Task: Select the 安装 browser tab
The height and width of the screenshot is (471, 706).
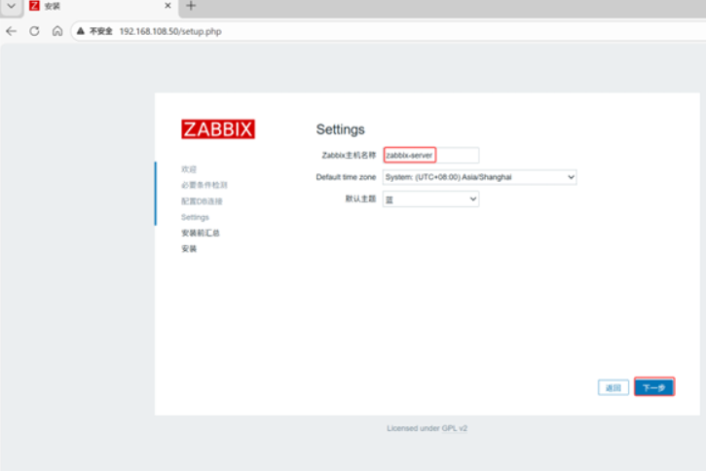Action: point(99,6)
